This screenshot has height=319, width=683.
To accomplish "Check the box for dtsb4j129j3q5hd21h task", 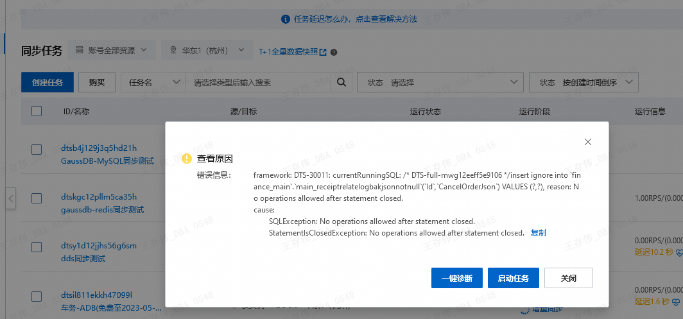I will click(x=37, y=149).
